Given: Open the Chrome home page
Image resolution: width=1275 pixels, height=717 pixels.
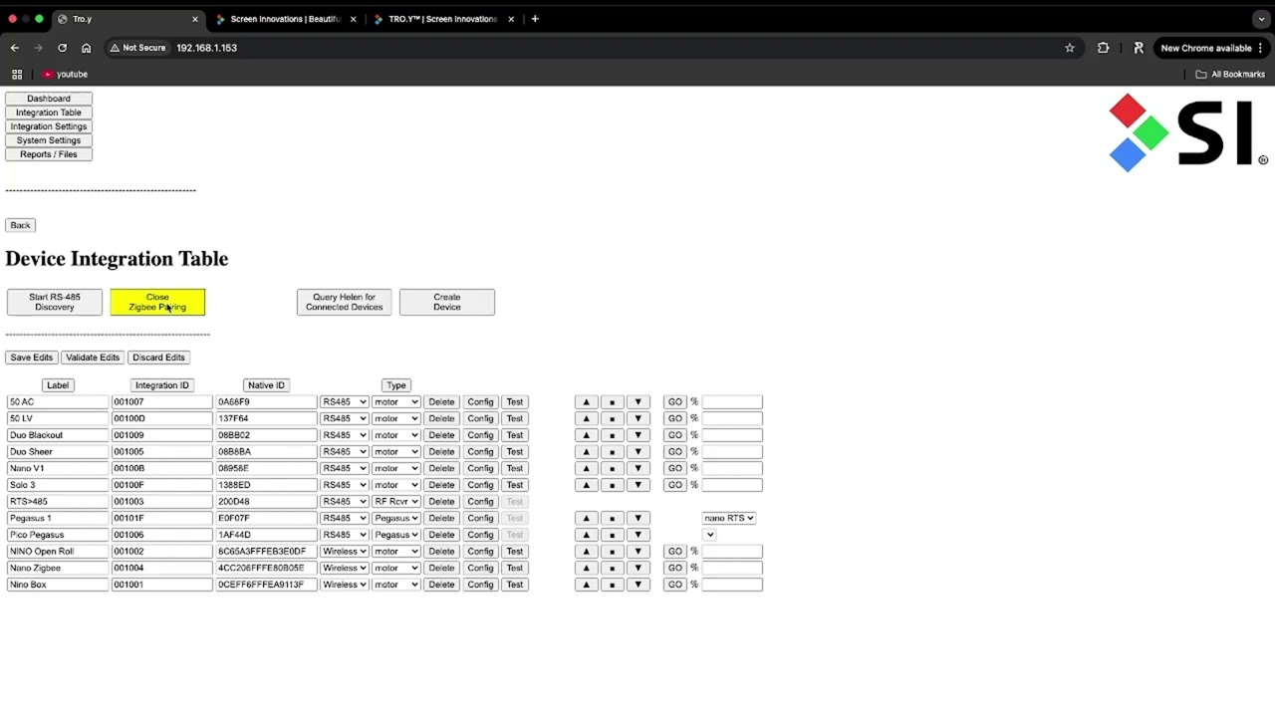Looking at the screenshot, I should (x=87, y=48).
